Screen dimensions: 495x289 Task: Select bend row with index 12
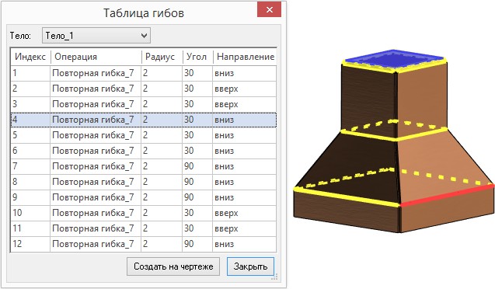point(144,244)
